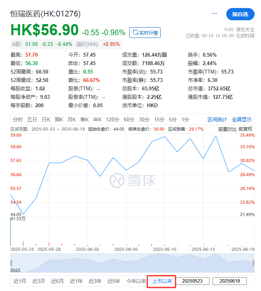Image resolution: width=261 pixels, height=291 pixels.
Task: Open the 前复权 adjustment dropdown
Action: pyautogui.click(x=245, y=129)
